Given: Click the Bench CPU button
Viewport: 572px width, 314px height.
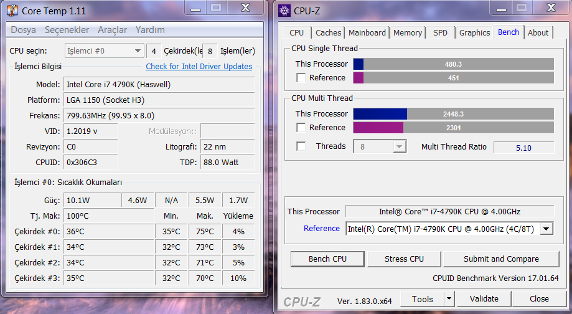Looking at the screenshot, I should pos(327,259).
